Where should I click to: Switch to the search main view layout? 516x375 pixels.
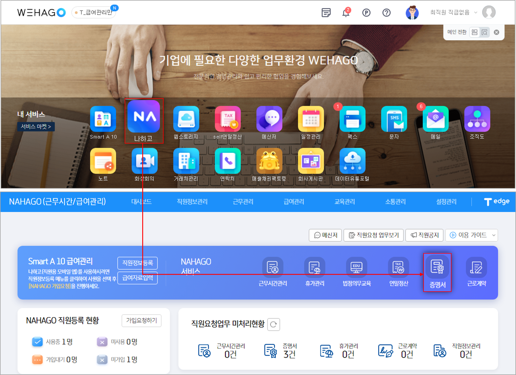pyautogui.click(x=485, y=32)
